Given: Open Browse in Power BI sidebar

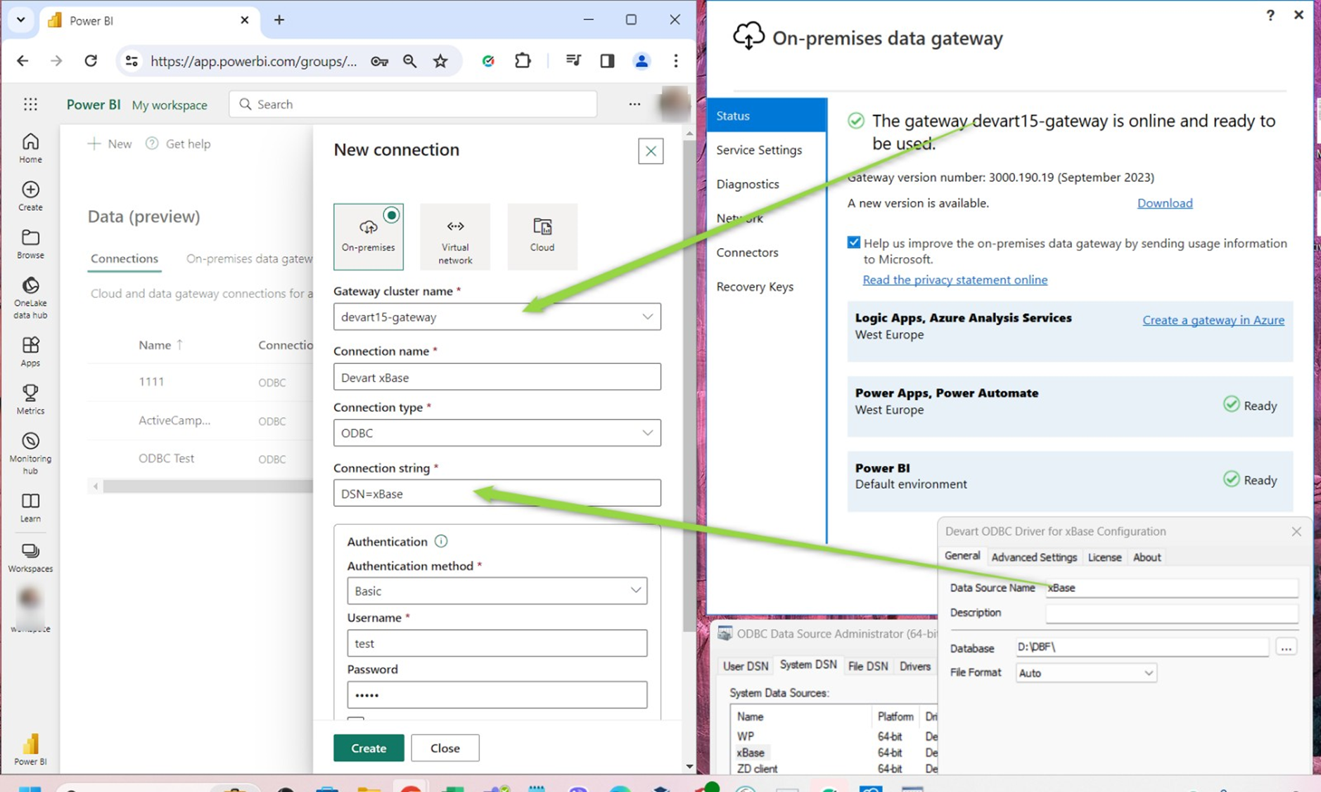Looking at the screenshot, I should tap(30, 244).
